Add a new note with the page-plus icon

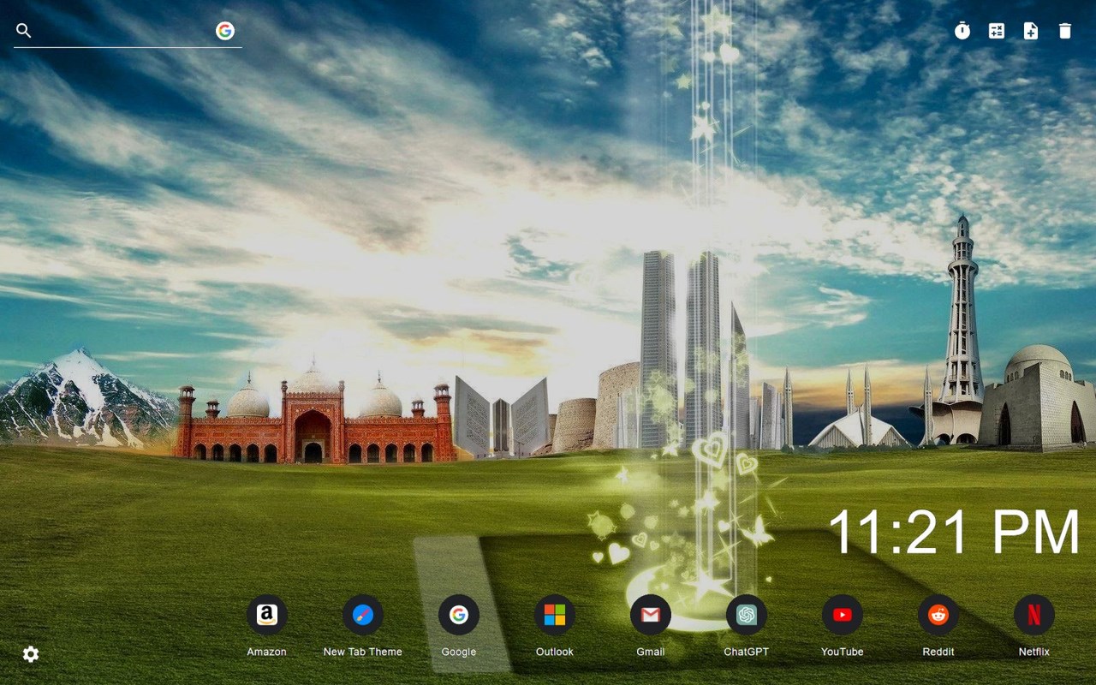(x=1031, y=31)
